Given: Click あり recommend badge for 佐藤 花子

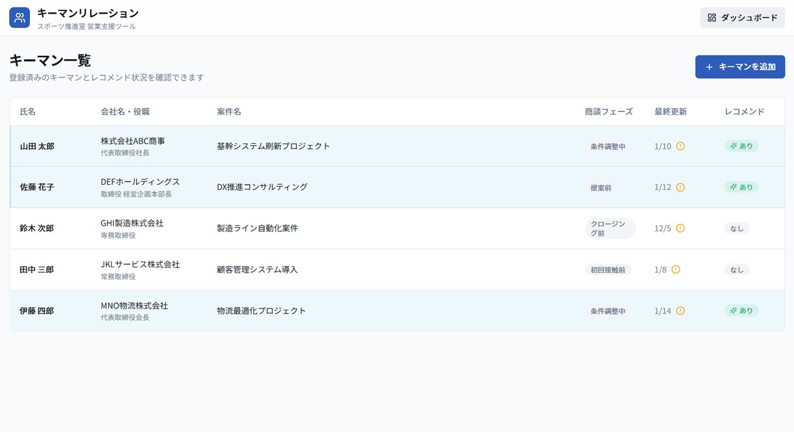Looking at the screenshot, I should click(741, 187).
